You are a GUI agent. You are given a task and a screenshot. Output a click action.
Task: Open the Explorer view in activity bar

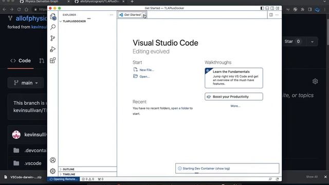53,16
